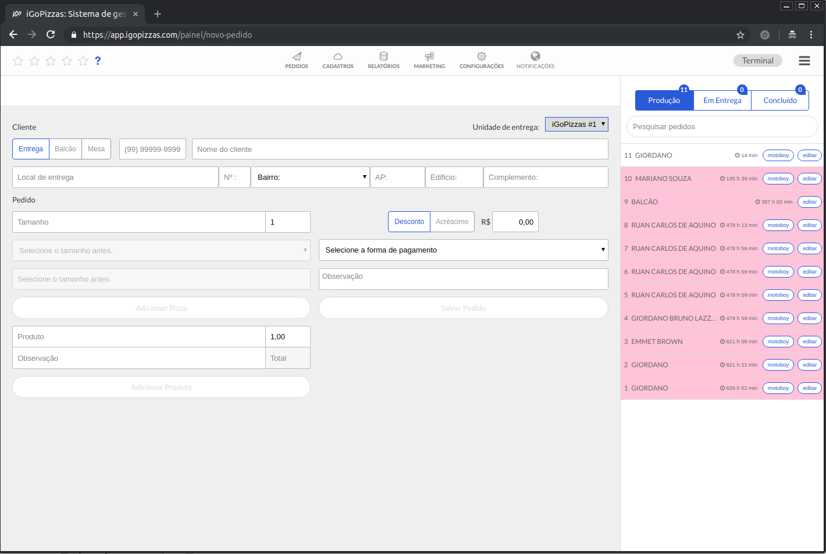Open the Notificações globe icon

coord(535,56)
